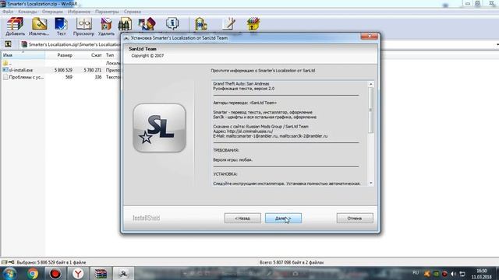Click the Info toolbar icon in WinRAR

pos(172,24)
